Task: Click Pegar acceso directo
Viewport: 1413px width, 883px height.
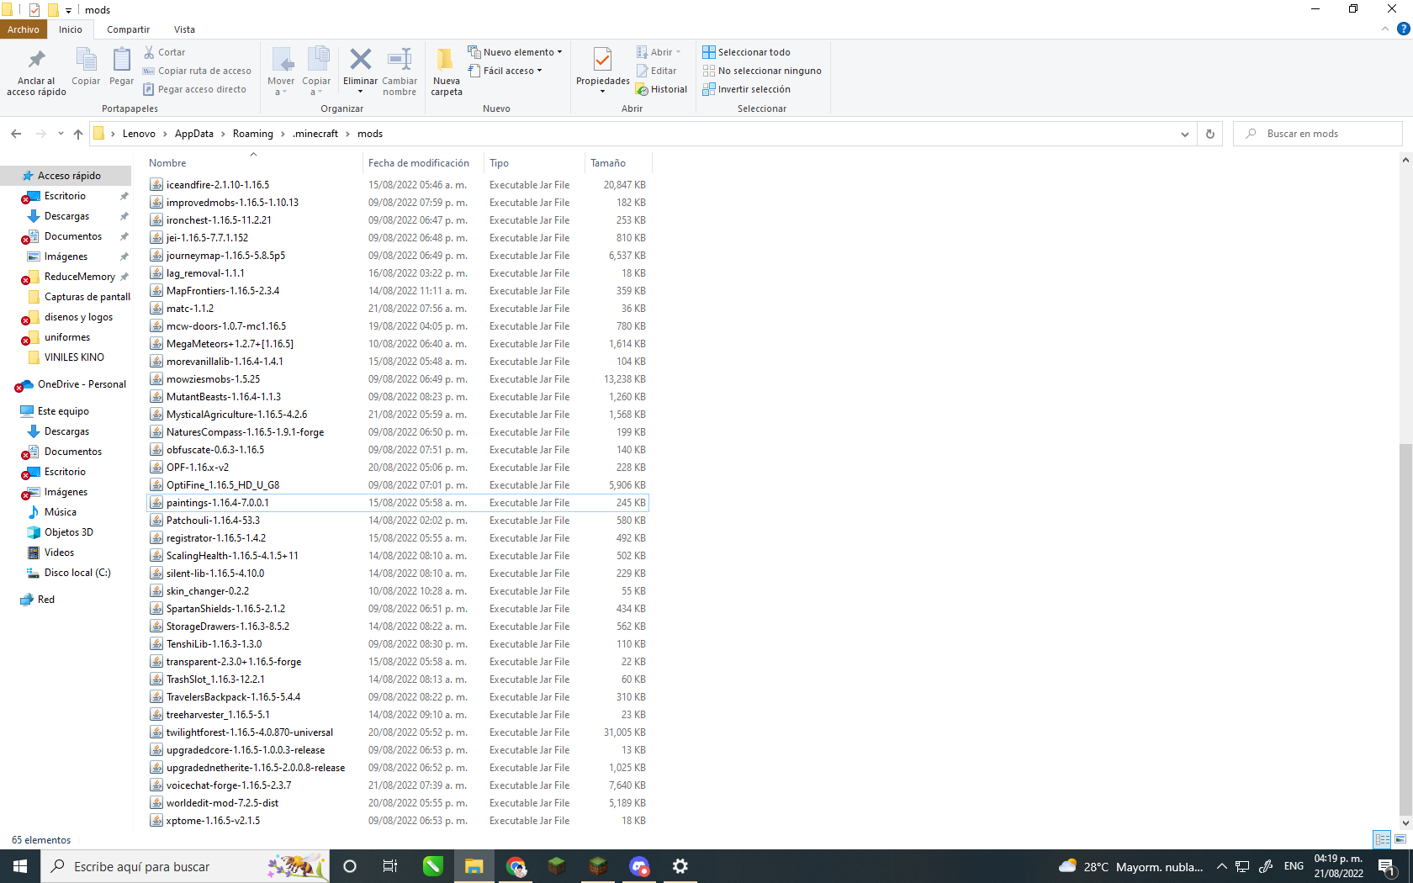Action: tap(194, 89)
